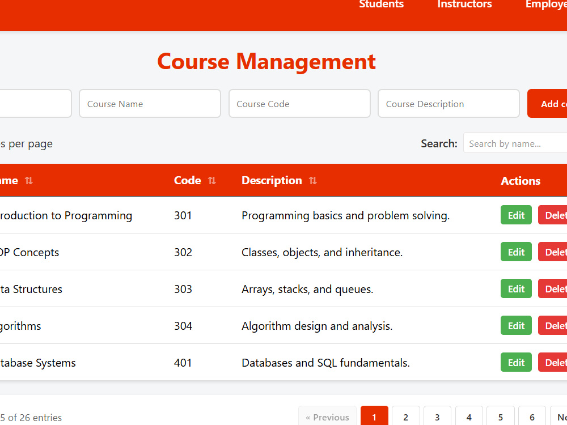The height and width of the screenshot is (425, 567).
Task: Click 'Classes, objects, and inheritance.' description
Action: click(x=322, y=252)
